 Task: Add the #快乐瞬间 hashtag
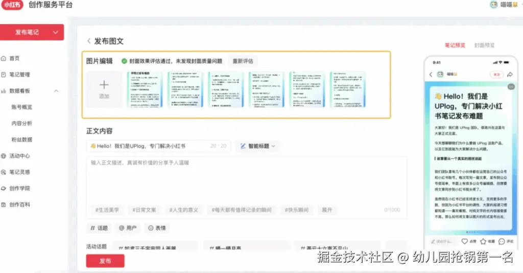[x=297, y=210]
